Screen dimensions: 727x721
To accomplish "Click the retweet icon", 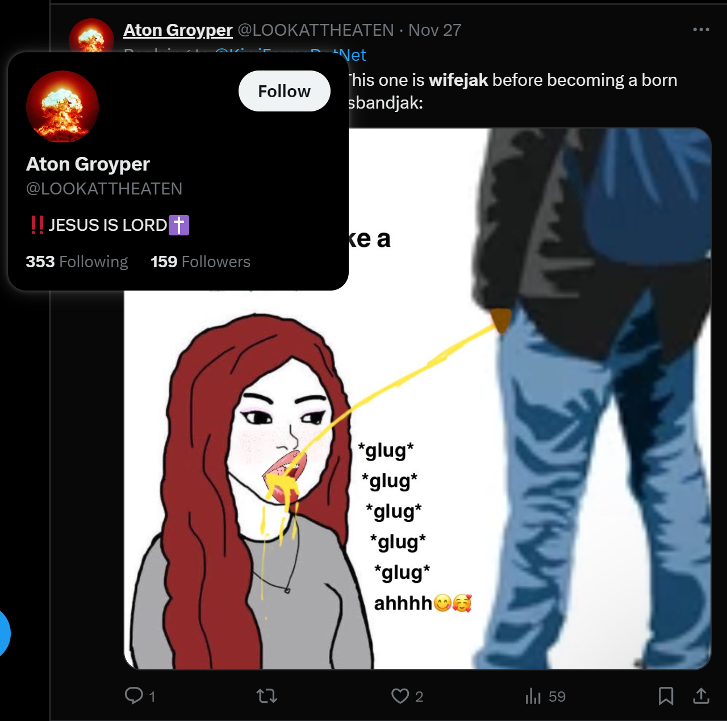I will pos(266,695).
